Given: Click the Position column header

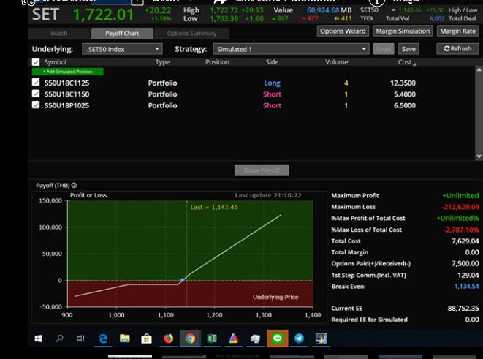Looking at the screenshot, I should (x=217, y=62).
